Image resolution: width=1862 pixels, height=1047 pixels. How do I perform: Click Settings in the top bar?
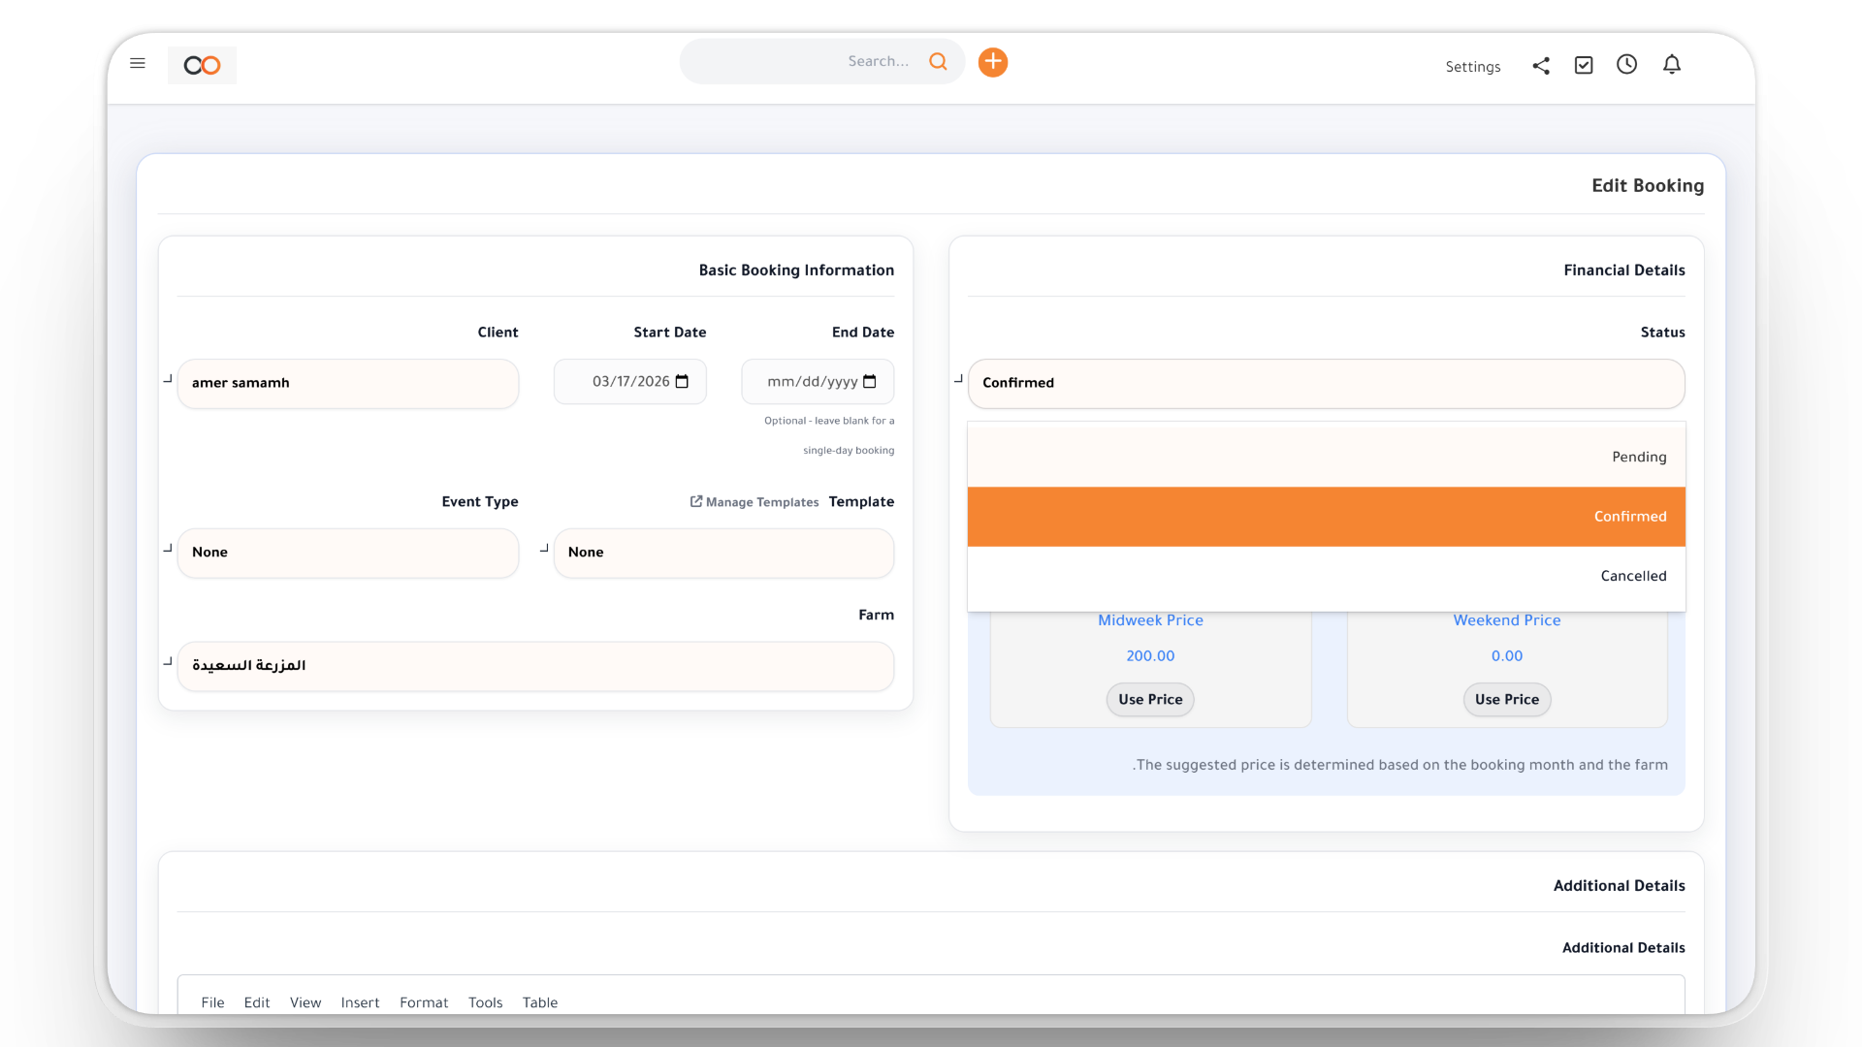click(x=1473, y=66)
